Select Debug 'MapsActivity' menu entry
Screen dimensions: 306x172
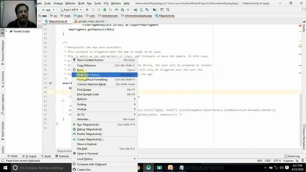click(105, 129)
